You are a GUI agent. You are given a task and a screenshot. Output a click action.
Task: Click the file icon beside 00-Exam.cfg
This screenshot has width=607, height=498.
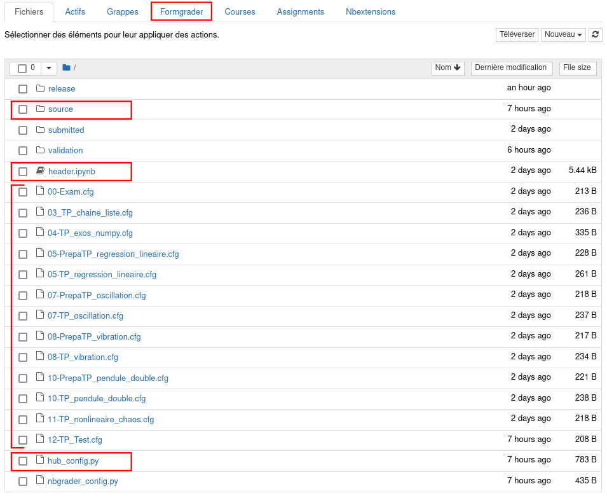pyautogui.click(x=40, y=191)
